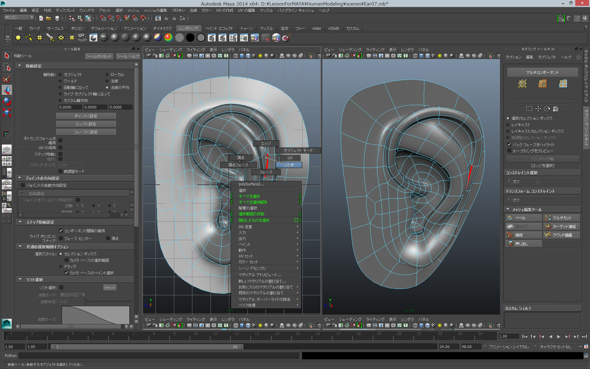Select the Rotate tool sphere icon
Screen dimensions: 590x369
tap(7, 101)
